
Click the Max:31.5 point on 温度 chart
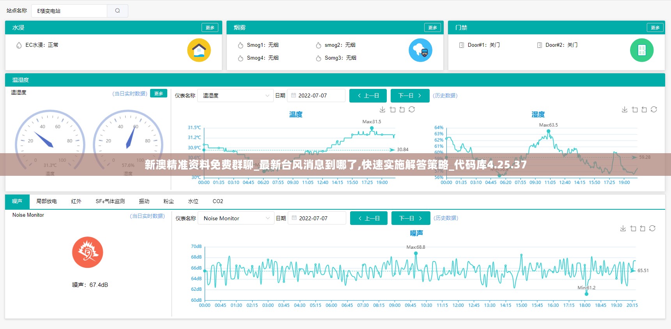tap(372, 127)
